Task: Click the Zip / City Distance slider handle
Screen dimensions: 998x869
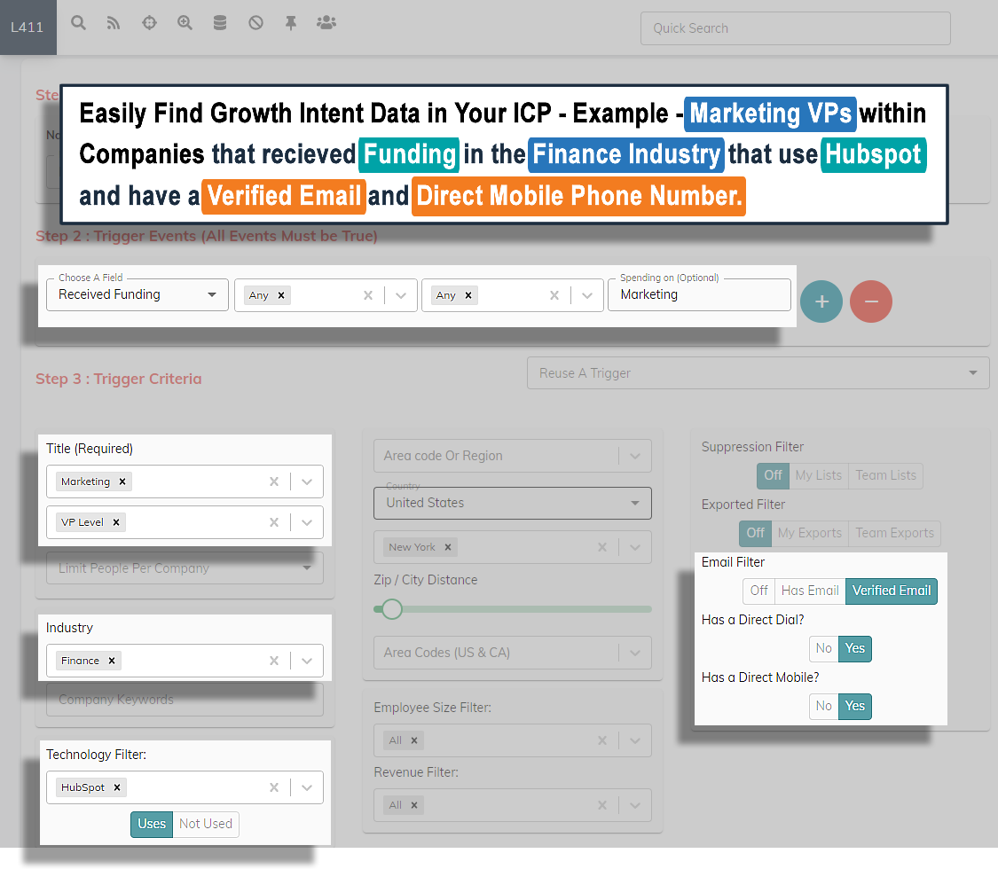Action: pyautogui.click(x=391, y=609)
